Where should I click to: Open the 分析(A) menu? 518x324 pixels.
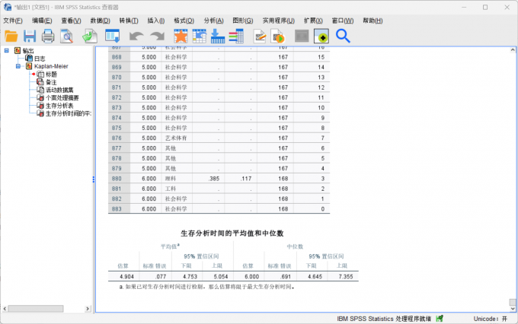click(x=213, y=21)
